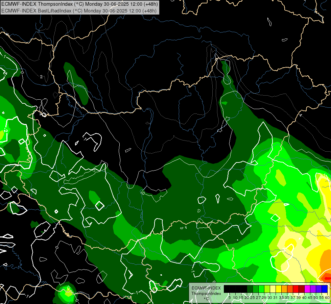331x304 pixels.
Task: Click the legend scale value 45
Action: [310, 298]
